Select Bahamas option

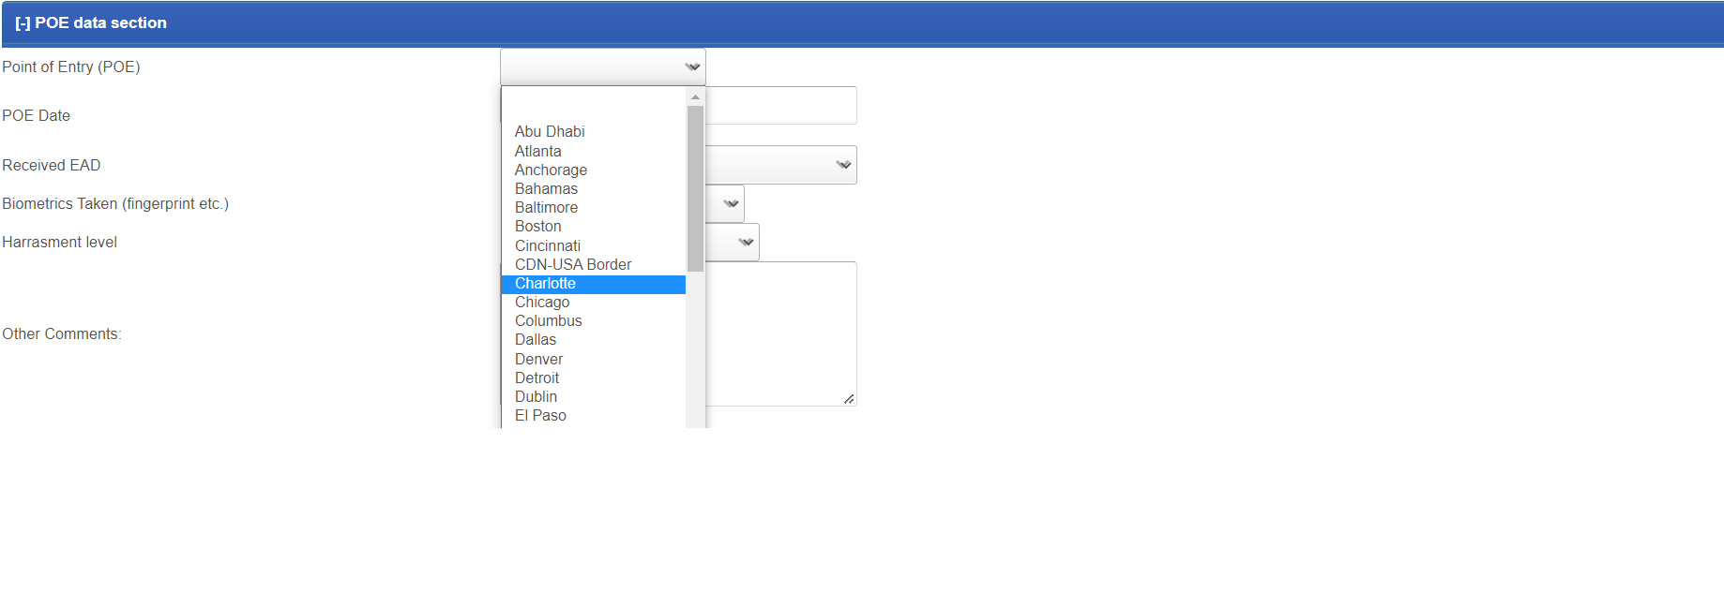594,188
